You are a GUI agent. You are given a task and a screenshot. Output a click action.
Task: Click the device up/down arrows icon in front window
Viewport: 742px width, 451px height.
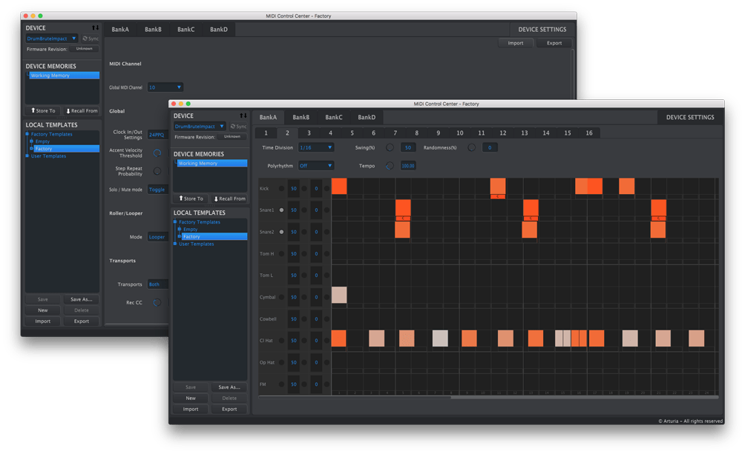(x=243, y=116)
